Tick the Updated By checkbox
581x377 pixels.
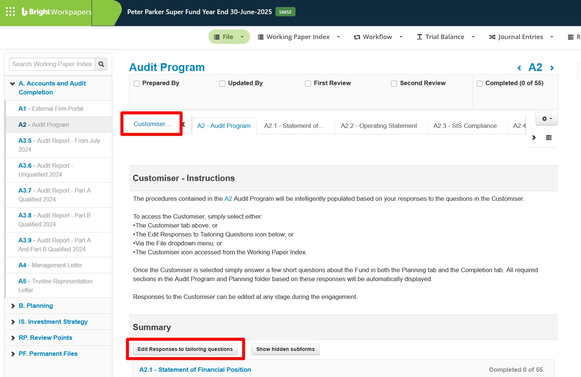222,84
